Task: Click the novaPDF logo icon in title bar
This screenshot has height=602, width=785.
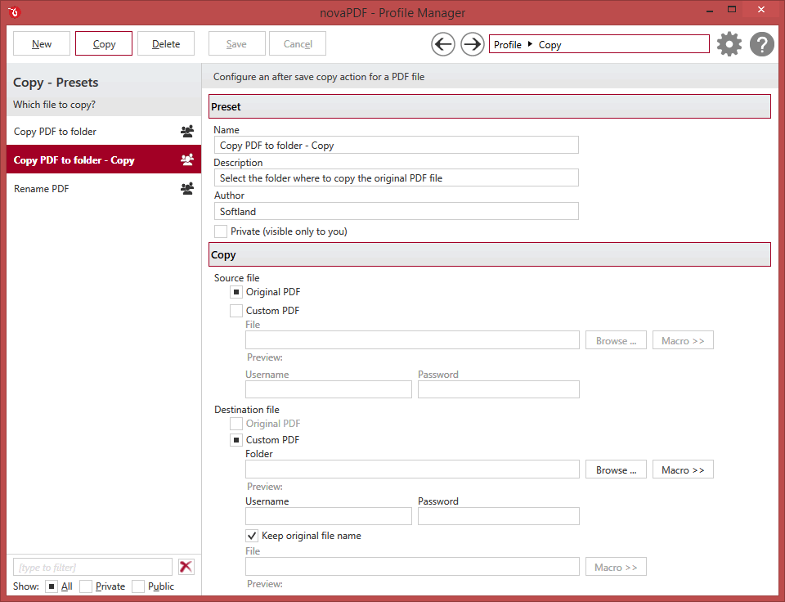Action: point(14,11)
